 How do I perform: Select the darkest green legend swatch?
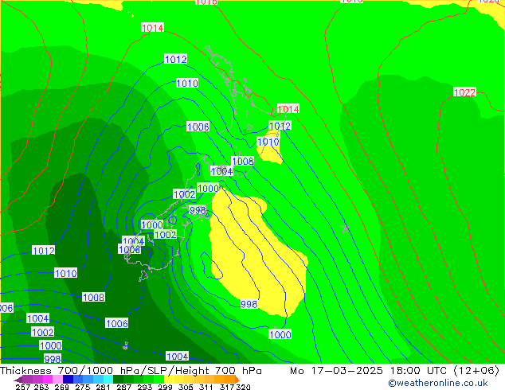(x=118, y=379)
